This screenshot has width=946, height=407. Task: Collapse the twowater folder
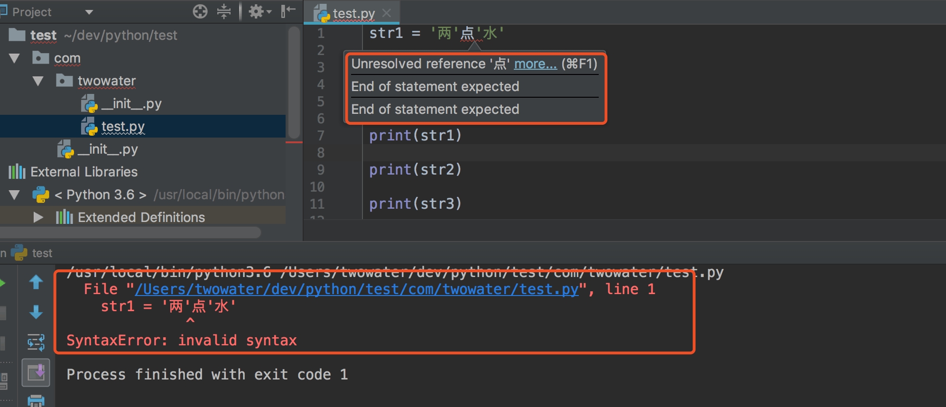[38, 81]
